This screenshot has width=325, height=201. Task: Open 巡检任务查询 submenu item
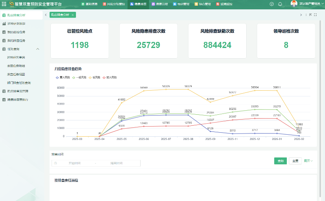pos(16,57)
